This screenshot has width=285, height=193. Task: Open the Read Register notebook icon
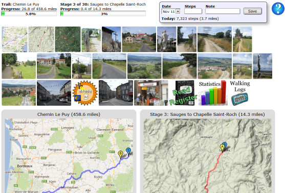[183, 93]
